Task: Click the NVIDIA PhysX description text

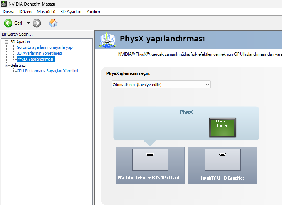Action: click(x=200, y=54)
